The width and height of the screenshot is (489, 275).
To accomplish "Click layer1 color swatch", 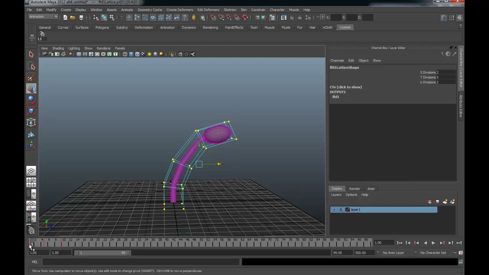I will click(347, 210).
